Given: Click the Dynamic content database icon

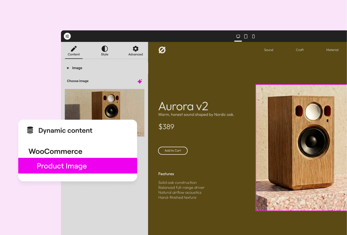Looking at the screenshot, I should [30, 131].
